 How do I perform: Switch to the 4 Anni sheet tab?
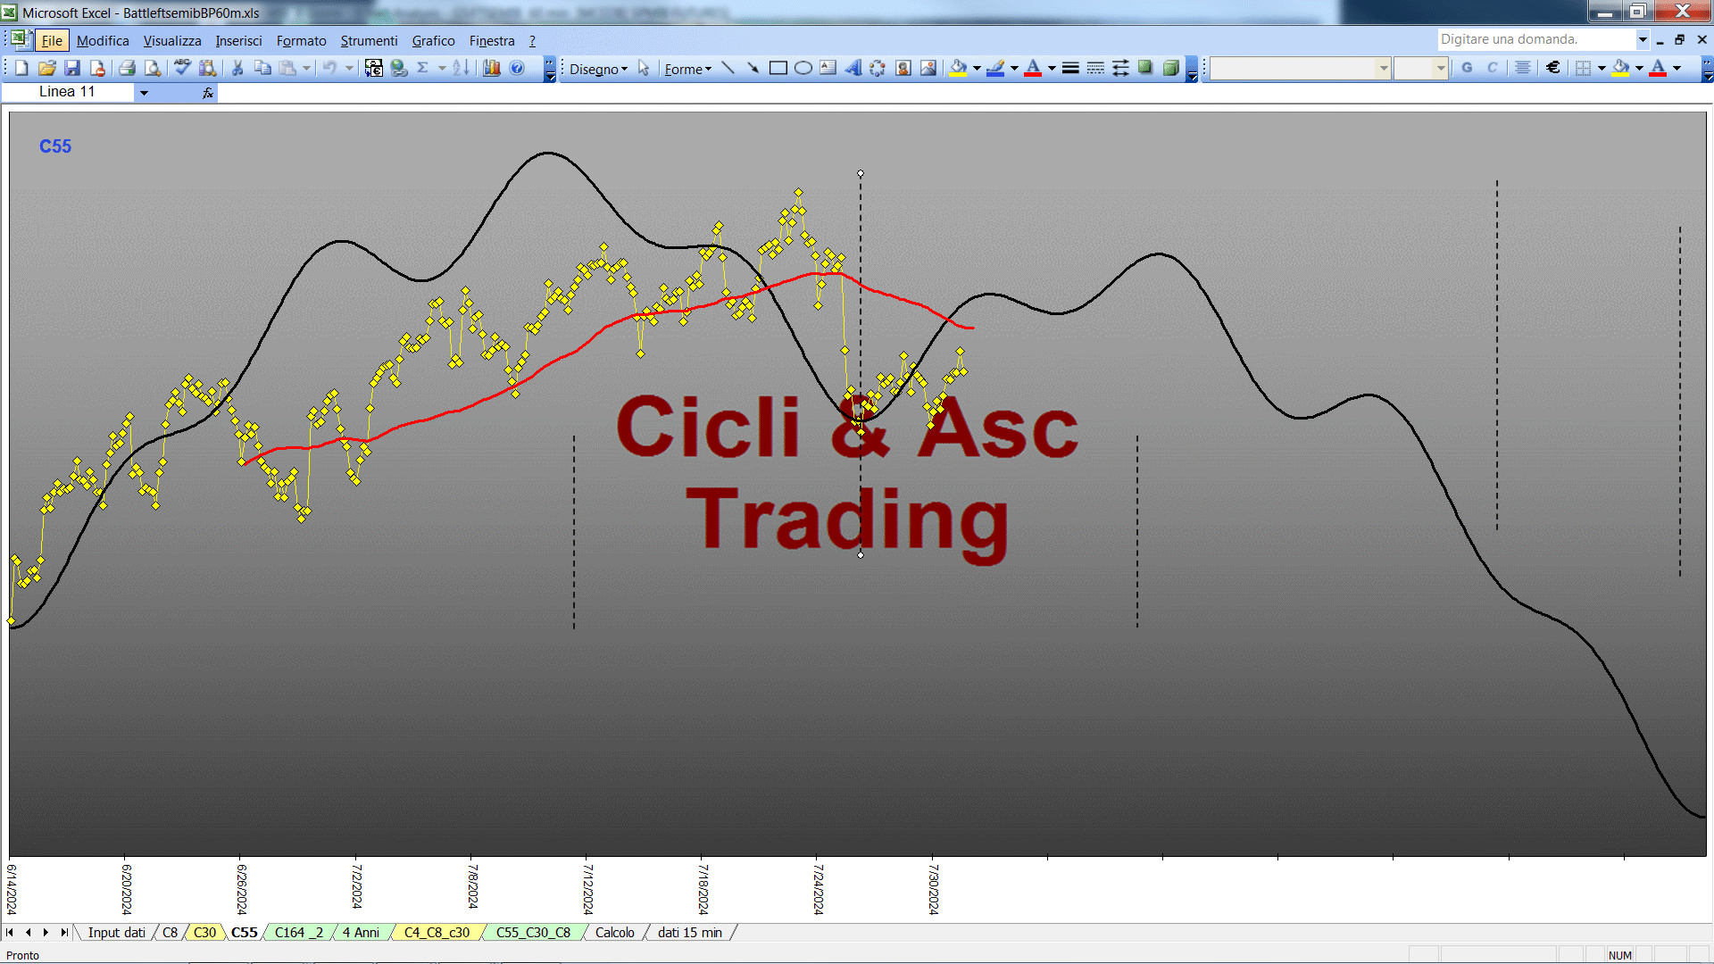pos(361,932)
